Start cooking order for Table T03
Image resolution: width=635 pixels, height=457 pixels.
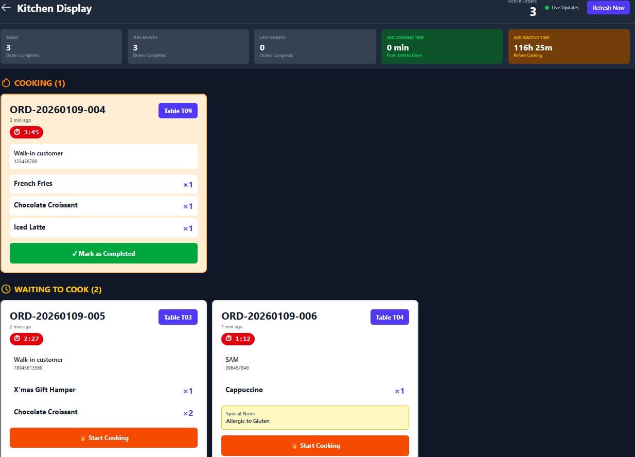pyautogui.click(x=103, y=438)
